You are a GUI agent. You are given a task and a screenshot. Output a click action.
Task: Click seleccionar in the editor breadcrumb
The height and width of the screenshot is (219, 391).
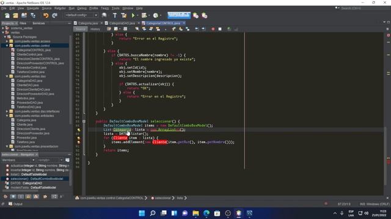163,198
